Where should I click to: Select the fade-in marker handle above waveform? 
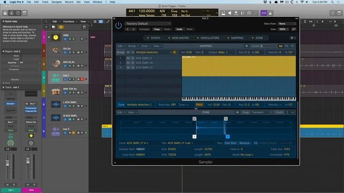[195, 118]
